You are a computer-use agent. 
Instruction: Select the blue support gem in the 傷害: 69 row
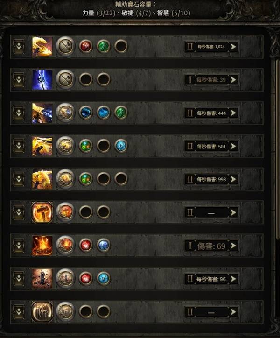103,246
